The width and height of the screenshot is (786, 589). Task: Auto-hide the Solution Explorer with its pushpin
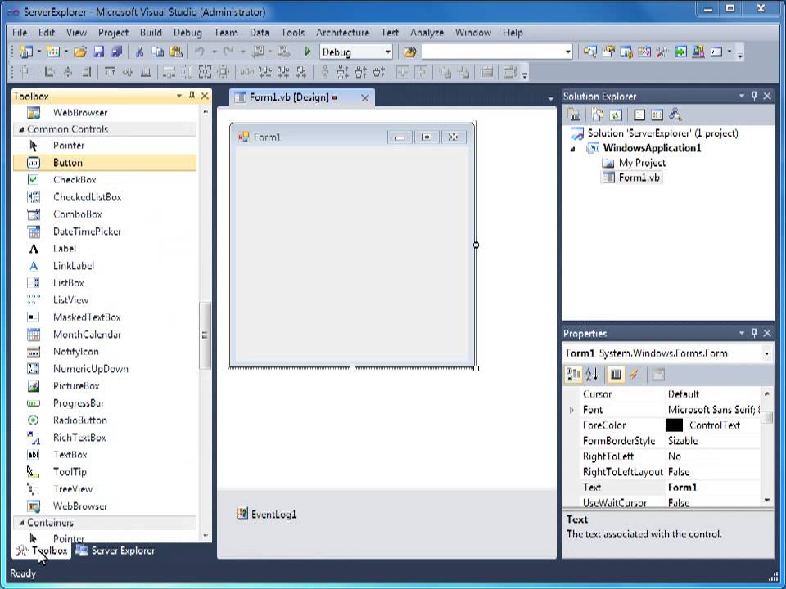(754, 96)
